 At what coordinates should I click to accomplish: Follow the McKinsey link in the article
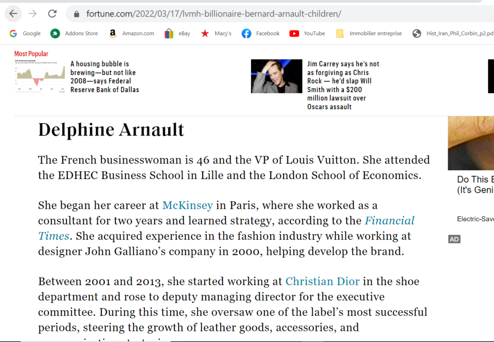(188, 205)
